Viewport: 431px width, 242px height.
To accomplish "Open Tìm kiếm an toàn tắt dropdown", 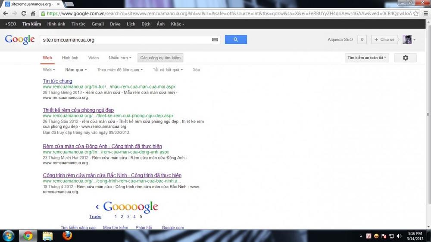I will click(367, 58).
